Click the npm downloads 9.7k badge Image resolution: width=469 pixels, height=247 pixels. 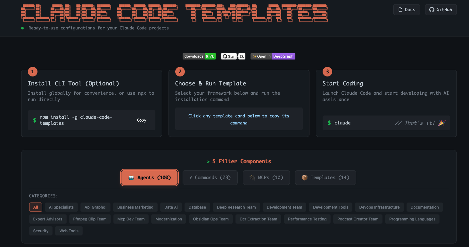[199, 56]
